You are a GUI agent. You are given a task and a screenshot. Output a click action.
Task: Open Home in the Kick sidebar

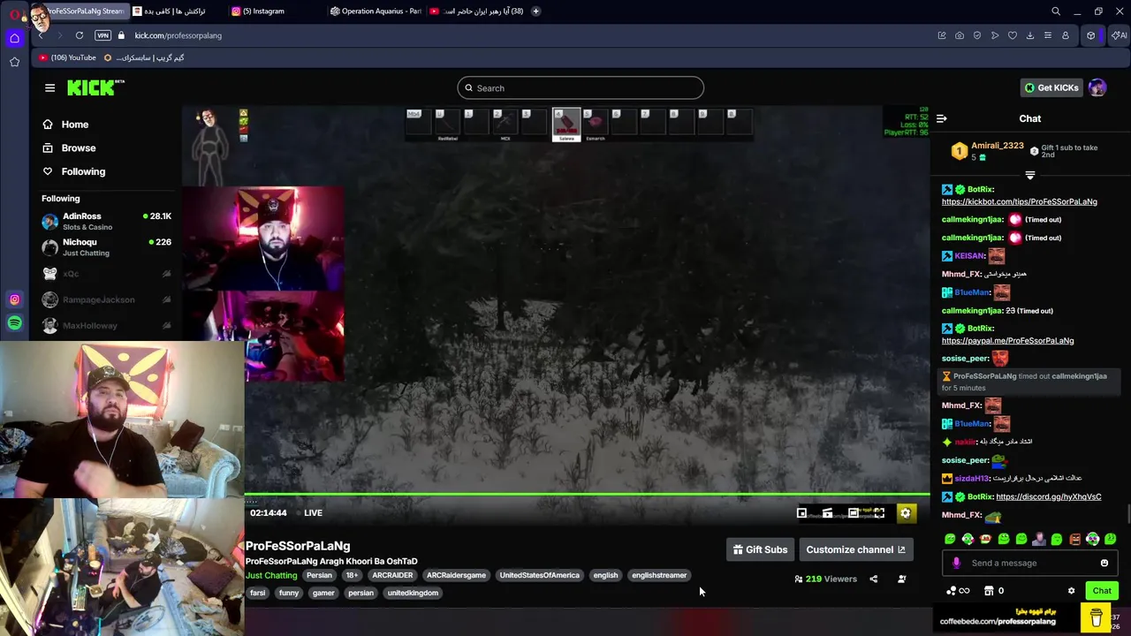[x=66, y=125]
